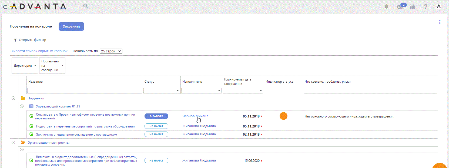Click check icon of Включить в бюджет task
Image resolution: width=449 pixels, height=168 pixels.
31,160
